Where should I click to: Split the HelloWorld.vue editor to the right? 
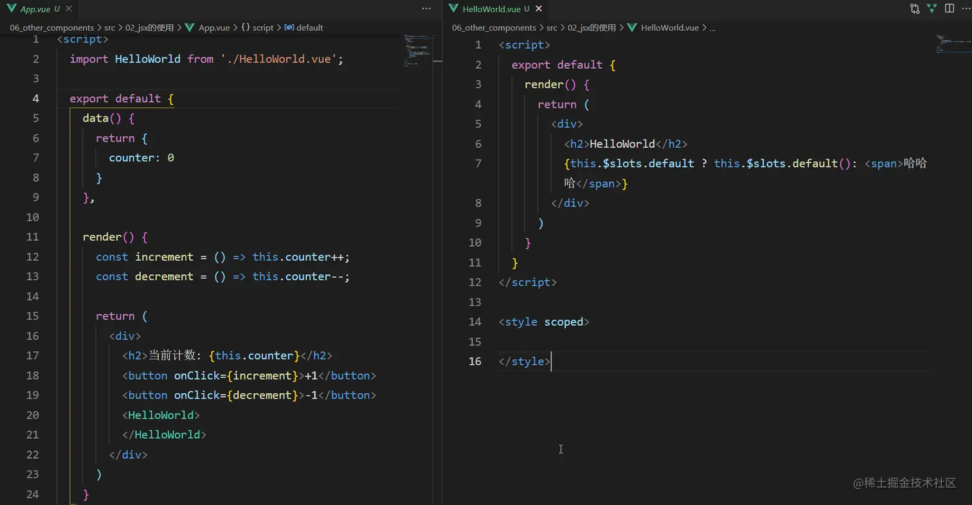[x=950, y=8]
